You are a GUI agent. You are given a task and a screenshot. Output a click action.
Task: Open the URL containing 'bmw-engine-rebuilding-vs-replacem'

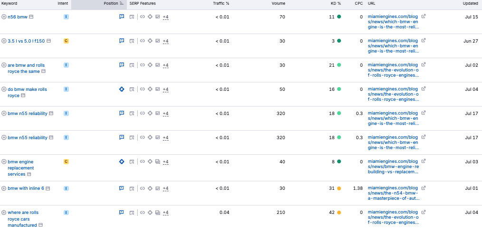tap(394, 166)
